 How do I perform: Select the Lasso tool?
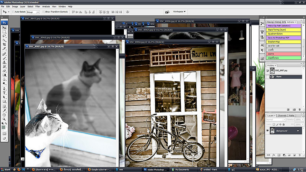pos(4,36)
